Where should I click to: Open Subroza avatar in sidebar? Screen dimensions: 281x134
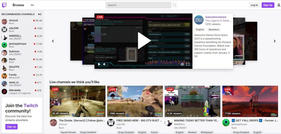click(x=4, y=52)
